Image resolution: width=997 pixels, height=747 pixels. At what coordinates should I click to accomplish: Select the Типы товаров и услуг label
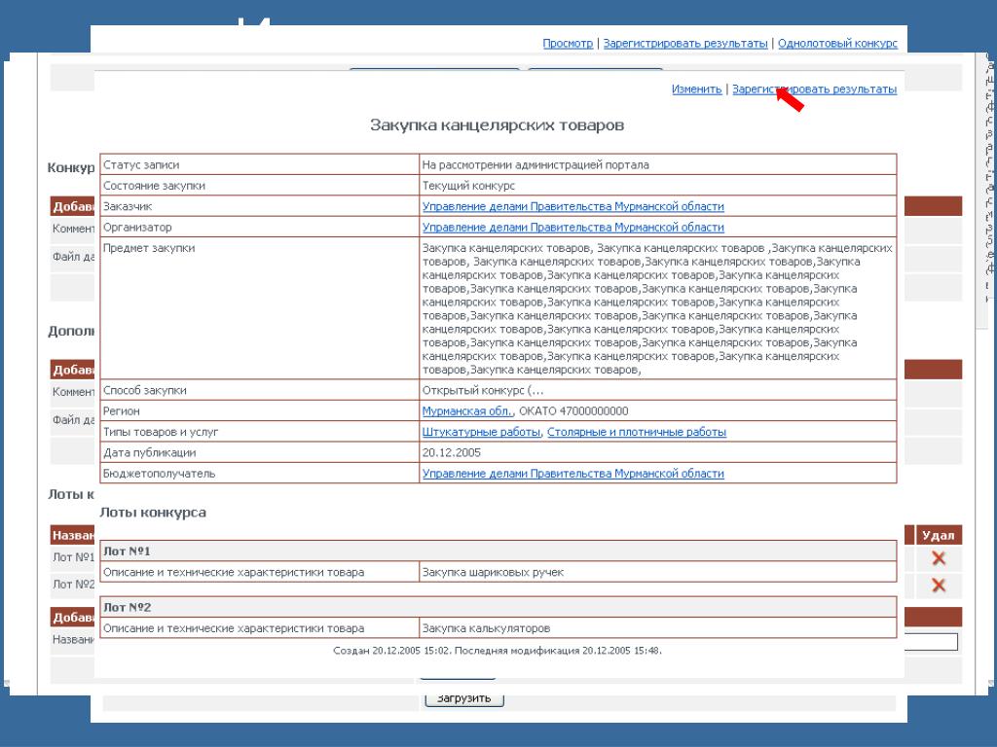click(x=161, y=432)
